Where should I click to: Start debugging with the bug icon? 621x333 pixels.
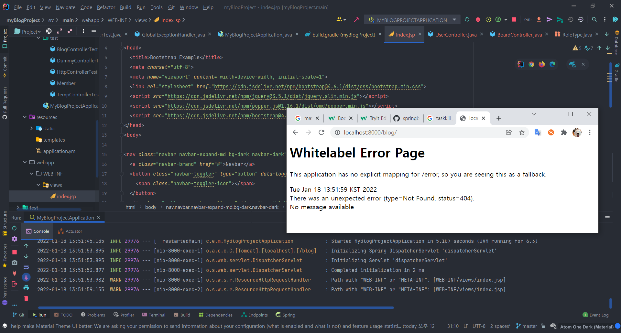pyautogui.click(x=478, y=20)
